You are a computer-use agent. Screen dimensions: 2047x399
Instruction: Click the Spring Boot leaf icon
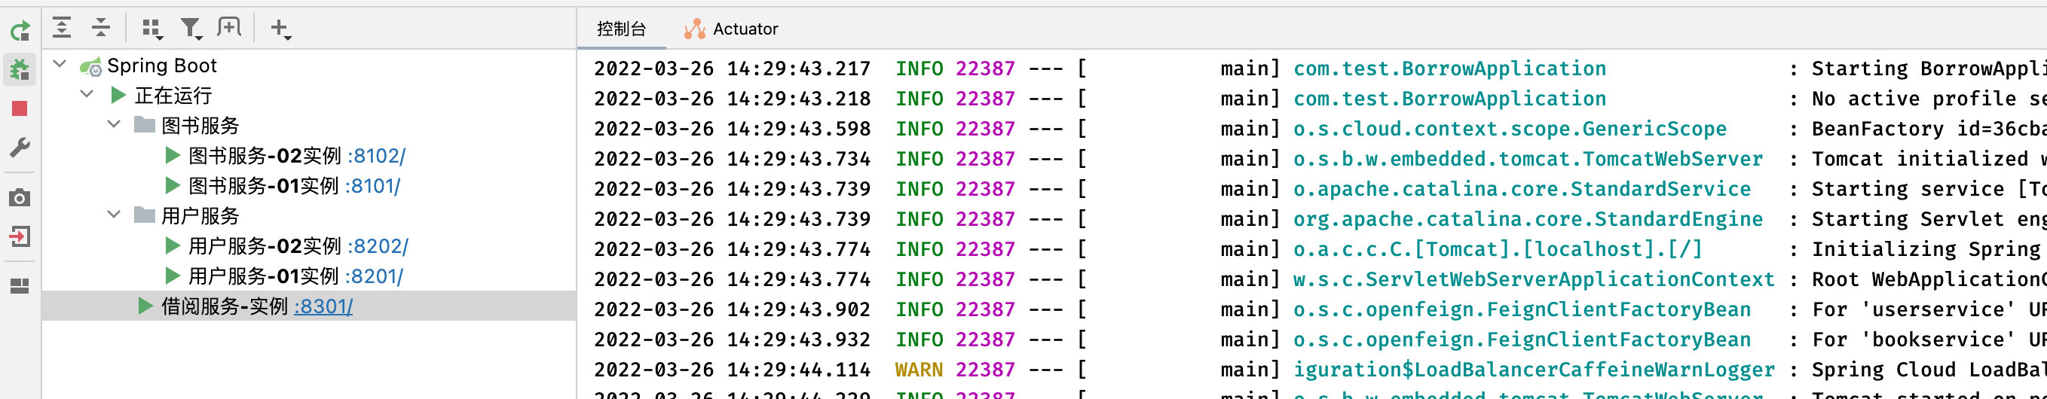click(90, 67)
